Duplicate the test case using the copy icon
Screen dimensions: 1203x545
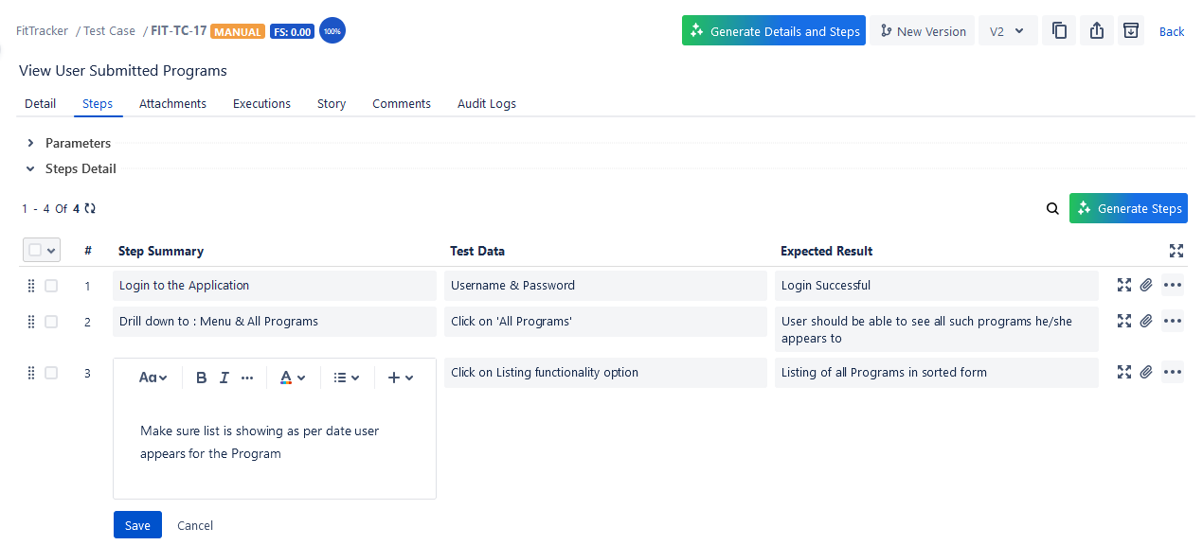click(1059, 30)
